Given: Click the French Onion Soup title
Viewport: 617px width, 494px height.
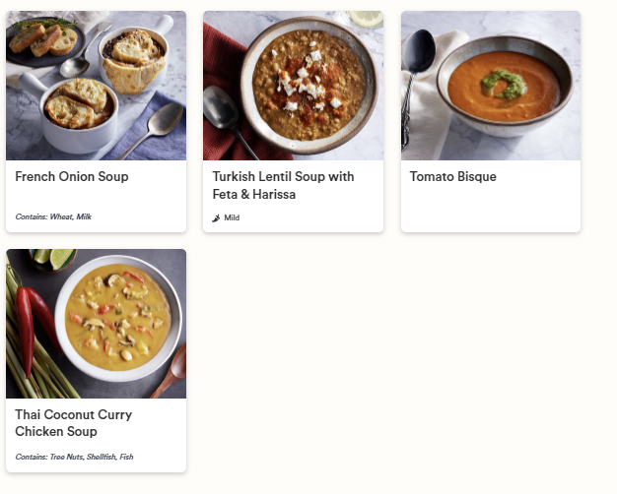Looking at the screenshot, I should point(72,177).
